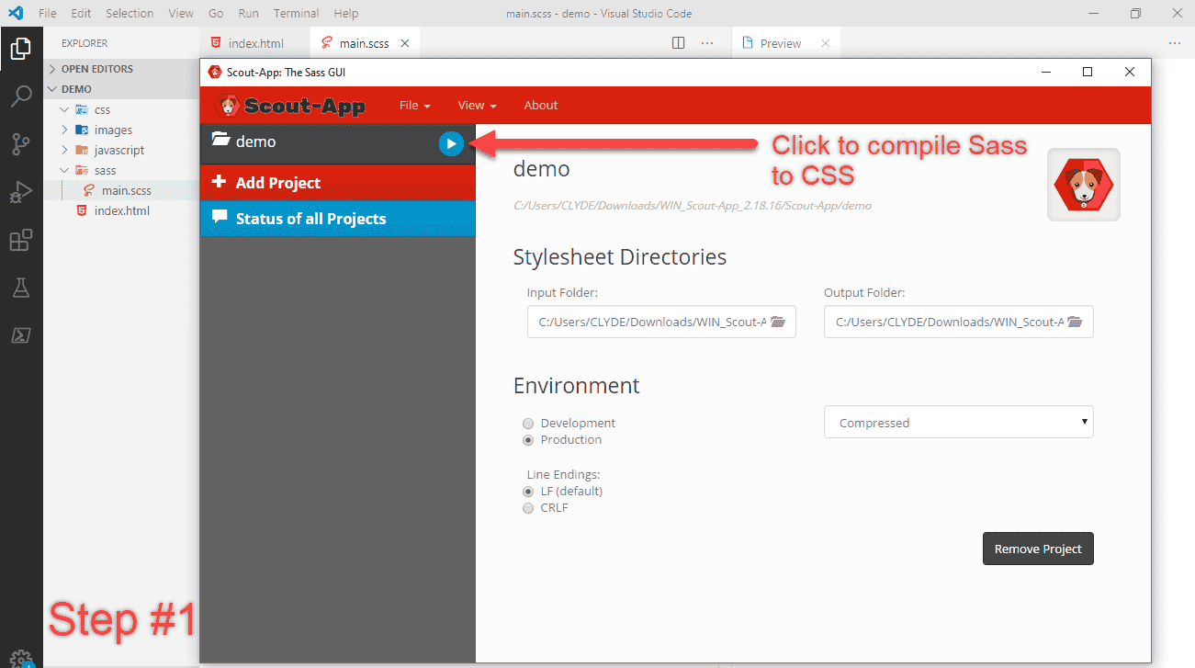Open the VS Code Run menu
The width and height of the screenshot is (1195, 668).
[x=248, y=14]
